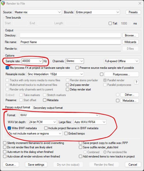The width and height of the screenshot is (144, 171).
Task: Click the REAPER logo in title bar
Action: tap(3, 3)
